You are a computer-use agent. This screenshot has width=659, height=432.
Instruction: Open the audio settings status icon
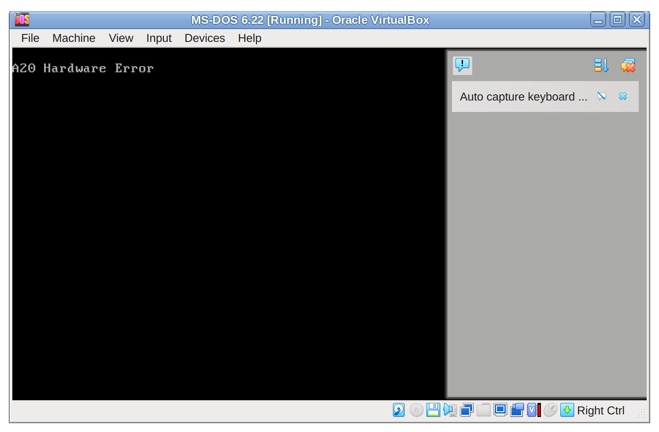click(x=450, y=410)
